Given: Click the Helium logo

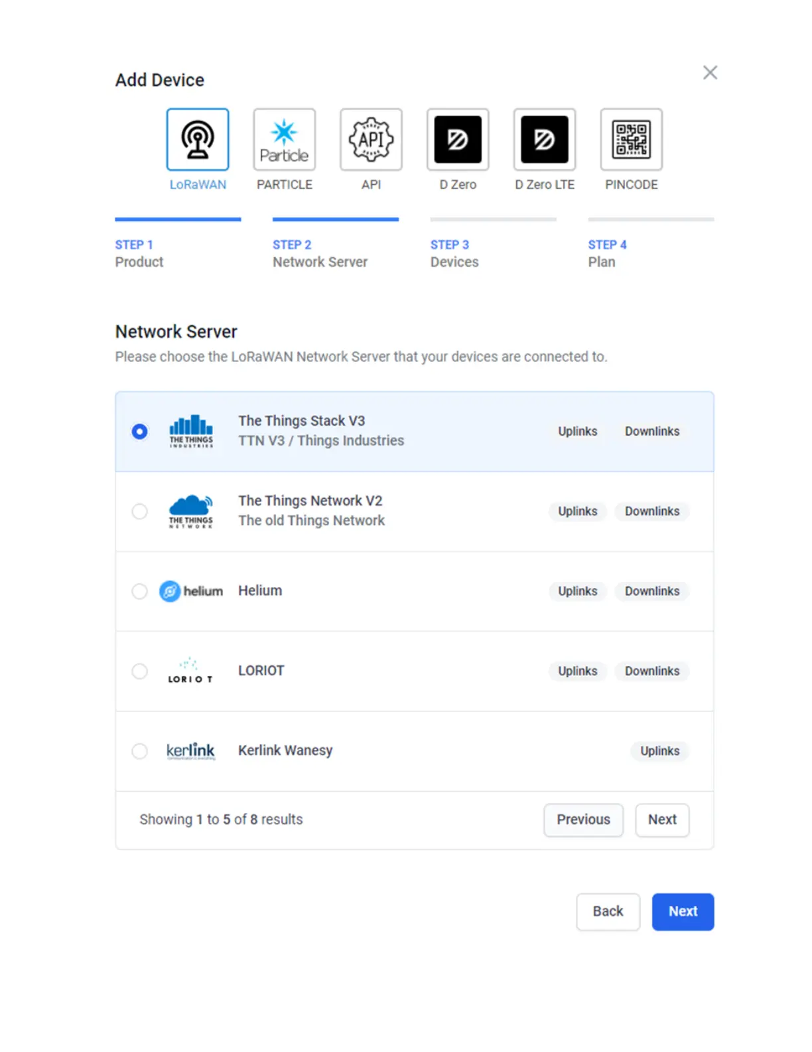Looking at the screenshot, I should 191,591.
